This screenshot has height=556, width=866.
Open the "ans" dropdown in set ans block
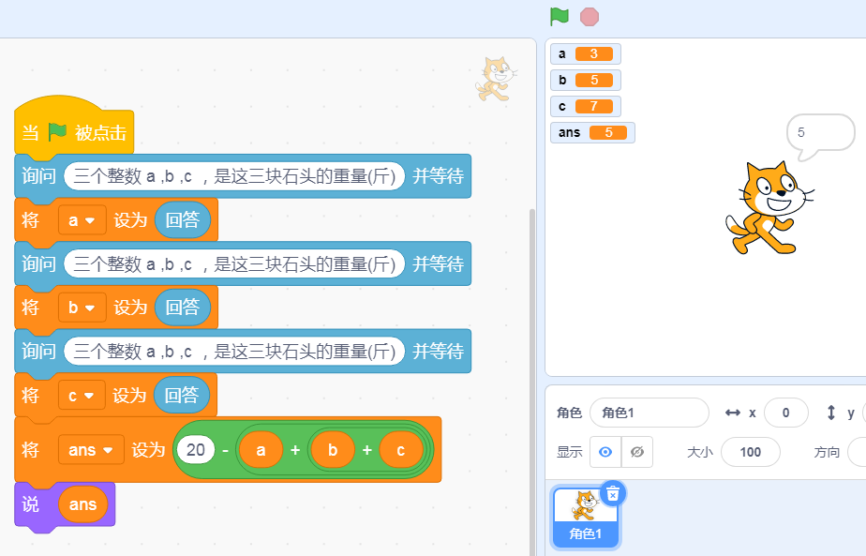[x=91, y=450]
